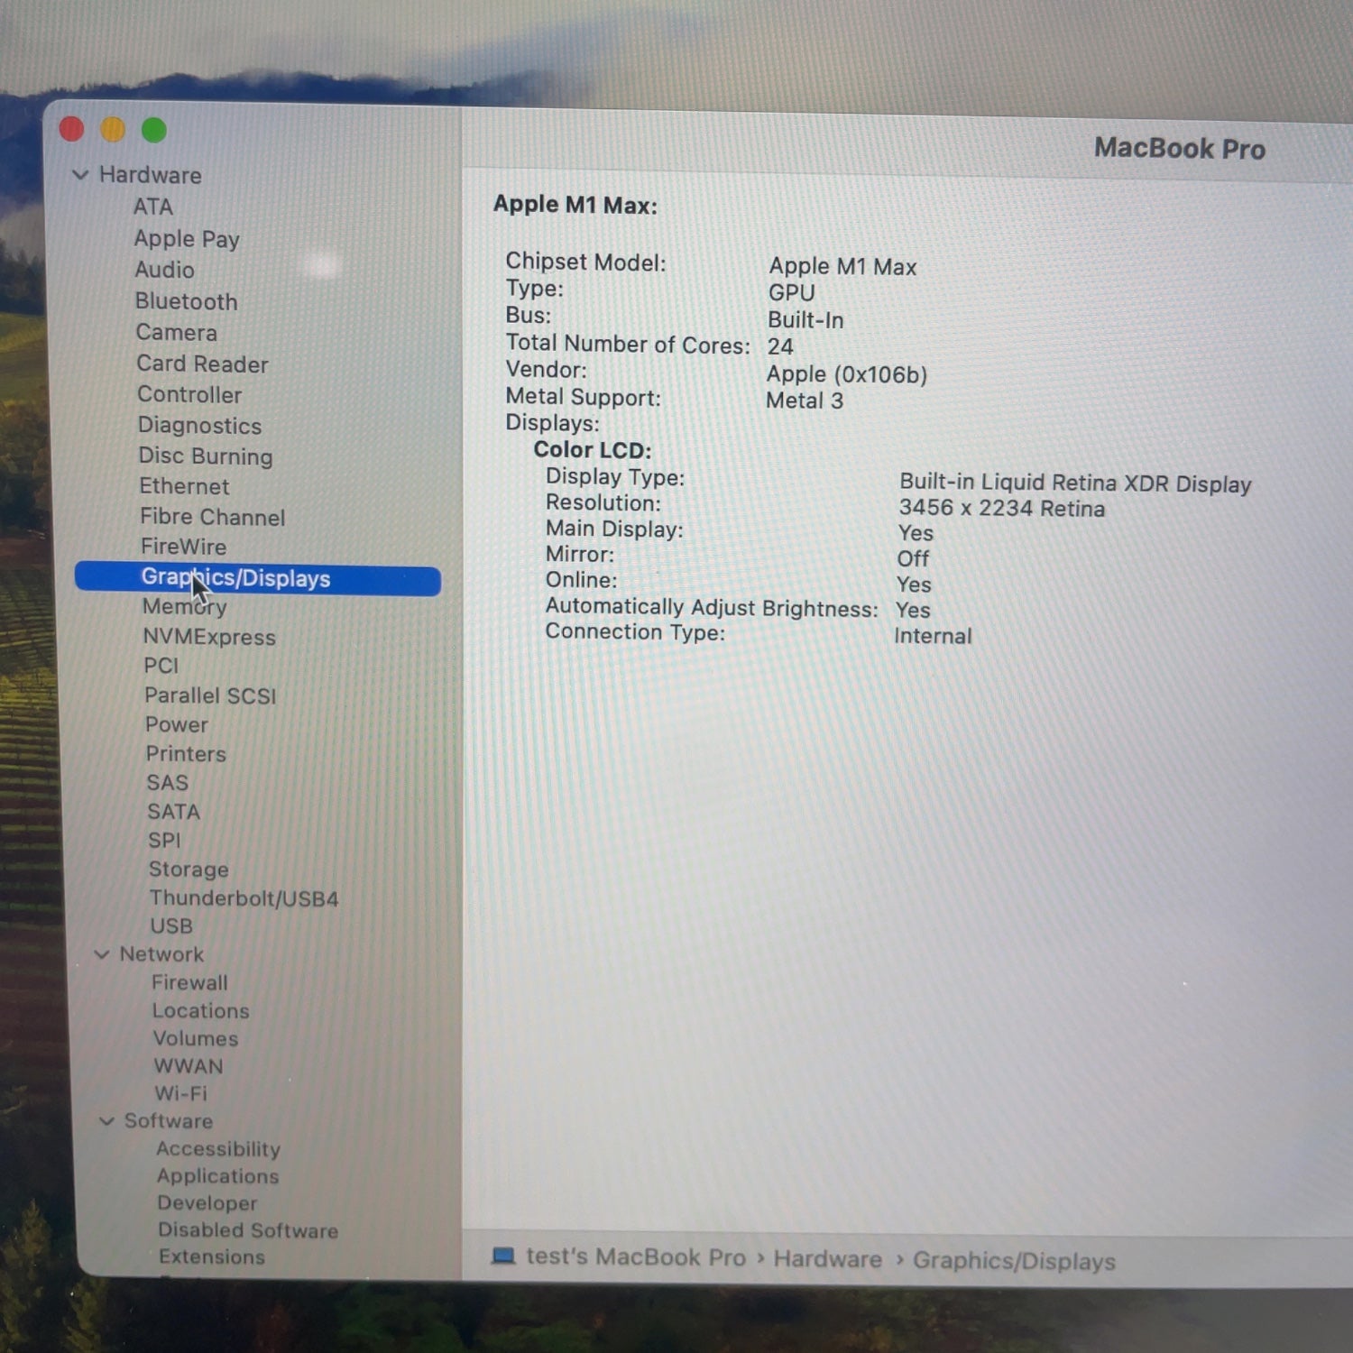Screen dimensions: 1353x1353
Task: Click the laptop icon in the path bar
Action: click(x=502, y=1256)
